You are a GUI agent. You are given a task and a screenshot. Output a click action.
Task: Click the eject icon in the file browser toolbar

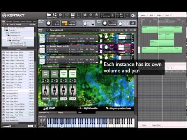click(x=7, y=24)
